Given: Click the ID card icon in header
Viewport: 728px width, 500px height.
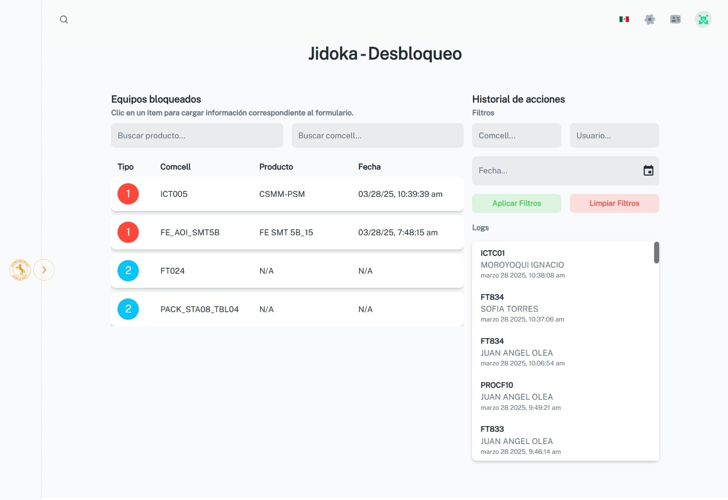Looking at the screenshot, I should pos(675,19).
